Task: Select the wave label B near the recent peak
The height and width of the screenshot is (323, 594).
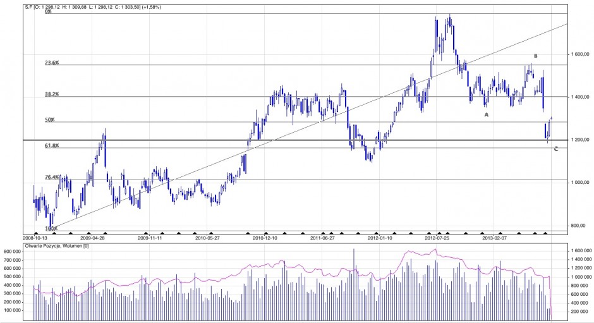Action: 535,56
